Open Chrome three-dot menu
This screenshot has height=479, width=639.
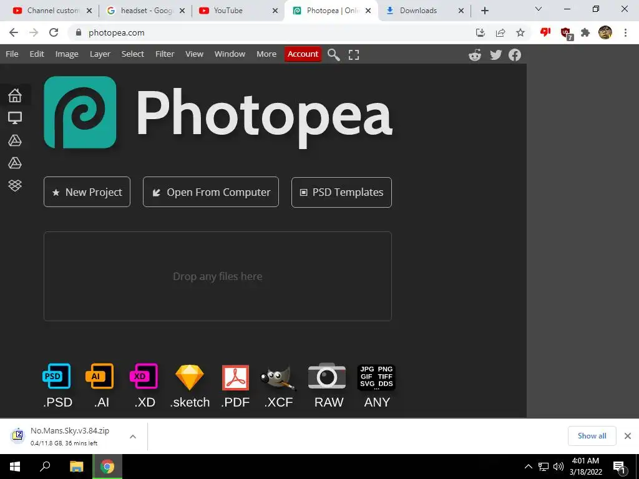(625, 32)
